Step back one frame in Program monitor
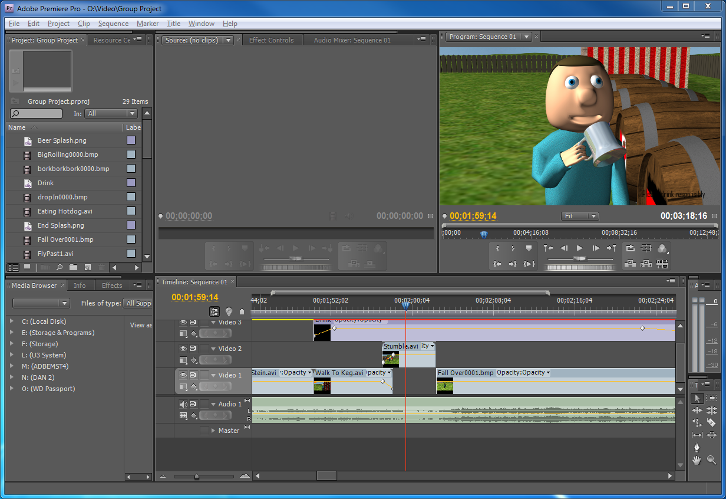 (564, 248)
